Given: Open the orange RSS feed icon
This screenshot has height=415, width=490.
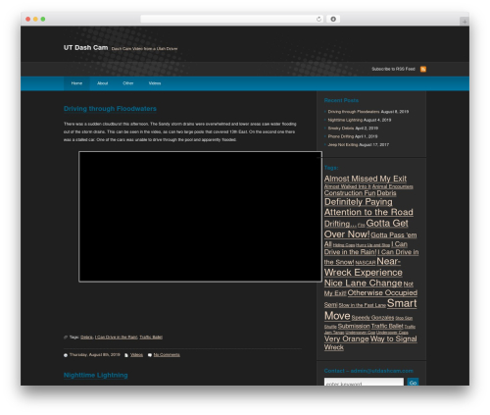Looking at the screenshot, I should 423,69.
